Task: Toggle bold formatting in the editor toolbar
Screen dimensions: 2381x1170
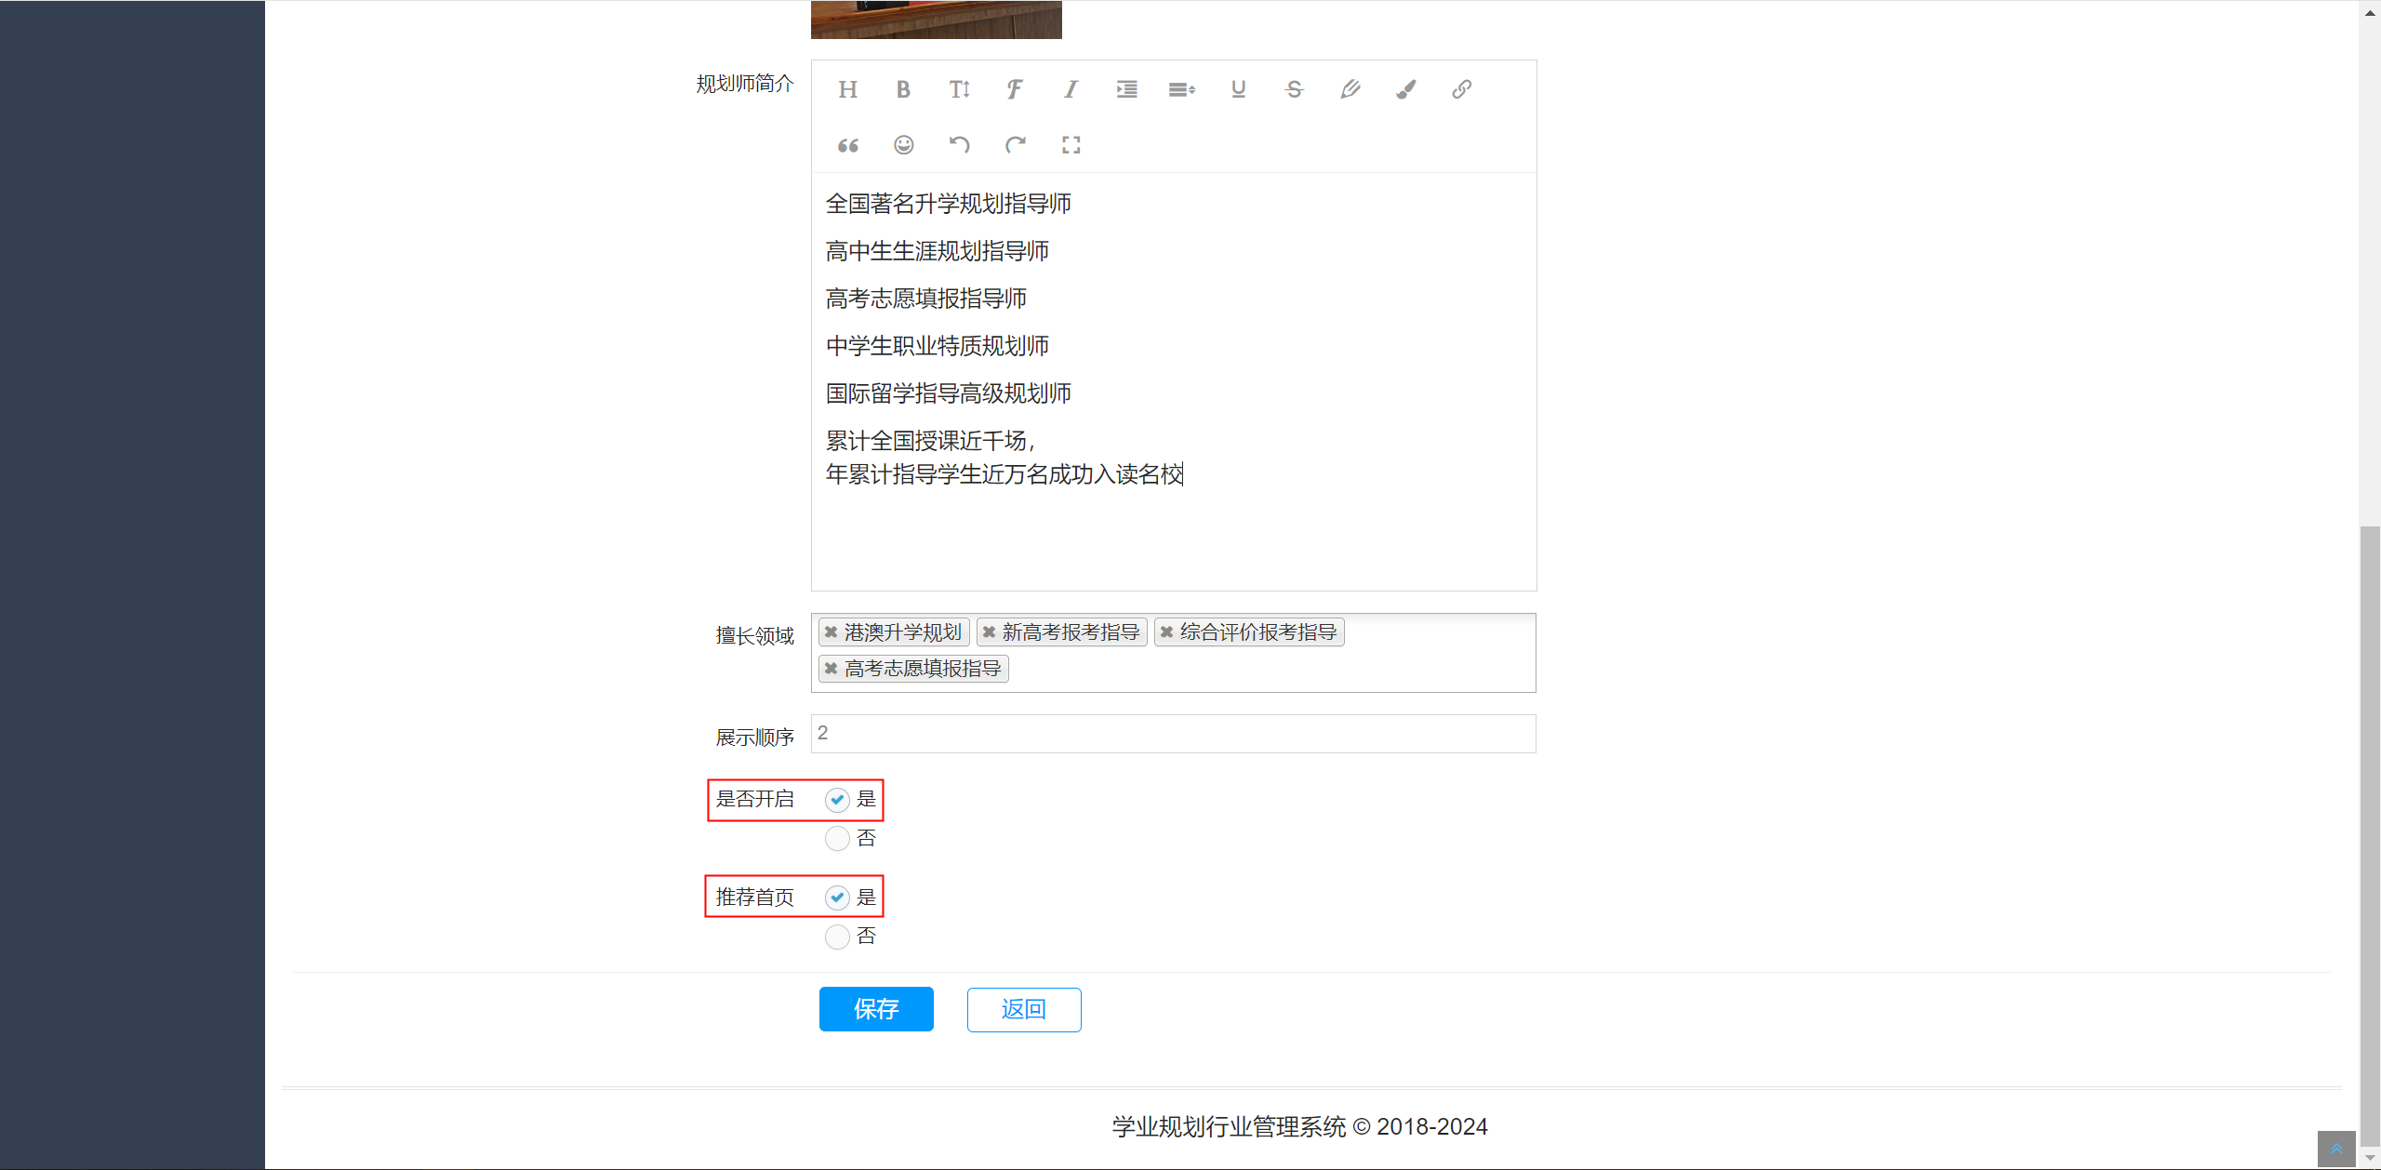Action: coord(902,89)
